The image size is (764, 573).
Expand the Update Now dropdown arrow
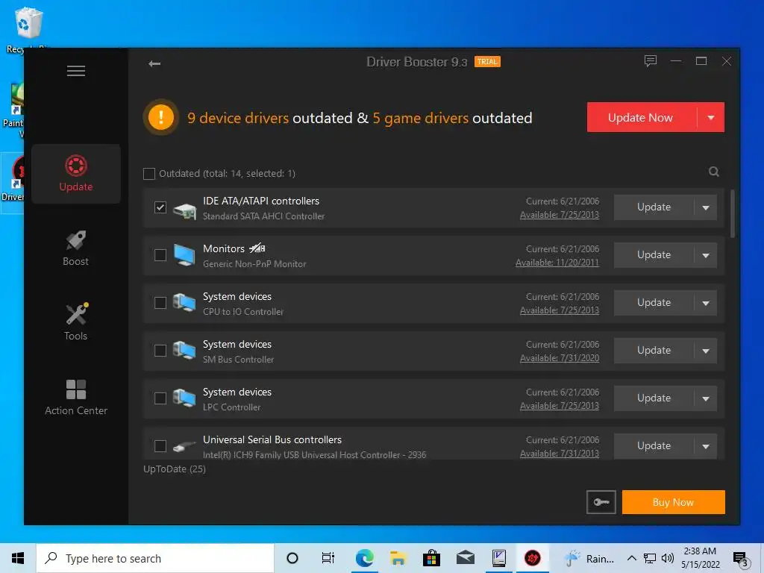(711, 117)
